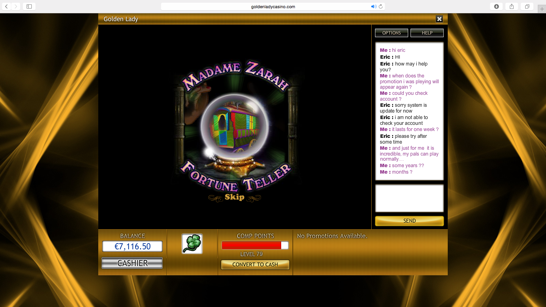The height and width of the screenshot is (307, 546).
Task: Click the chat message 'hi eric'
Action: click(x=392, y=50)
